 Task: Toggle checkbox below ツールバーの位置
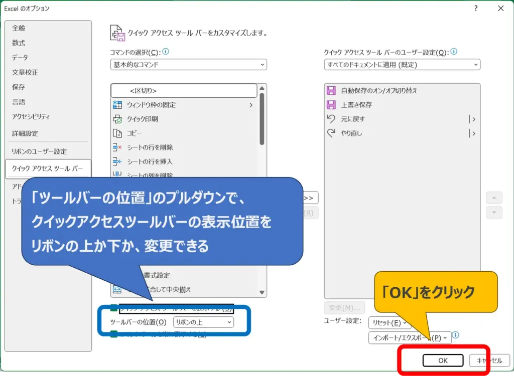114,334
